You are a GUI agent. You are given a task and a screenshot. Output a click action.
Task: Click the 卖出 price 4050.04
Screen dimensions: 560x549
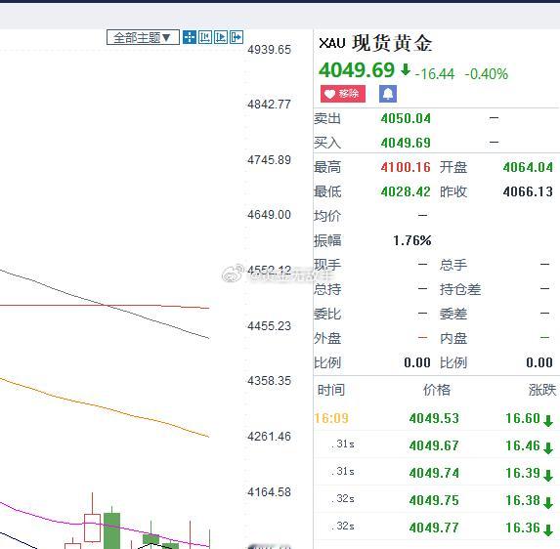(406, 118)
